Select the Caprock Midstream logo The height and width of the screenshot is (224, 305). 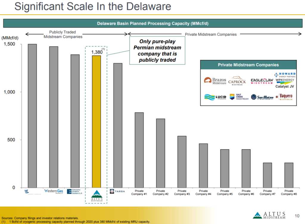click(x=237, y=81)
